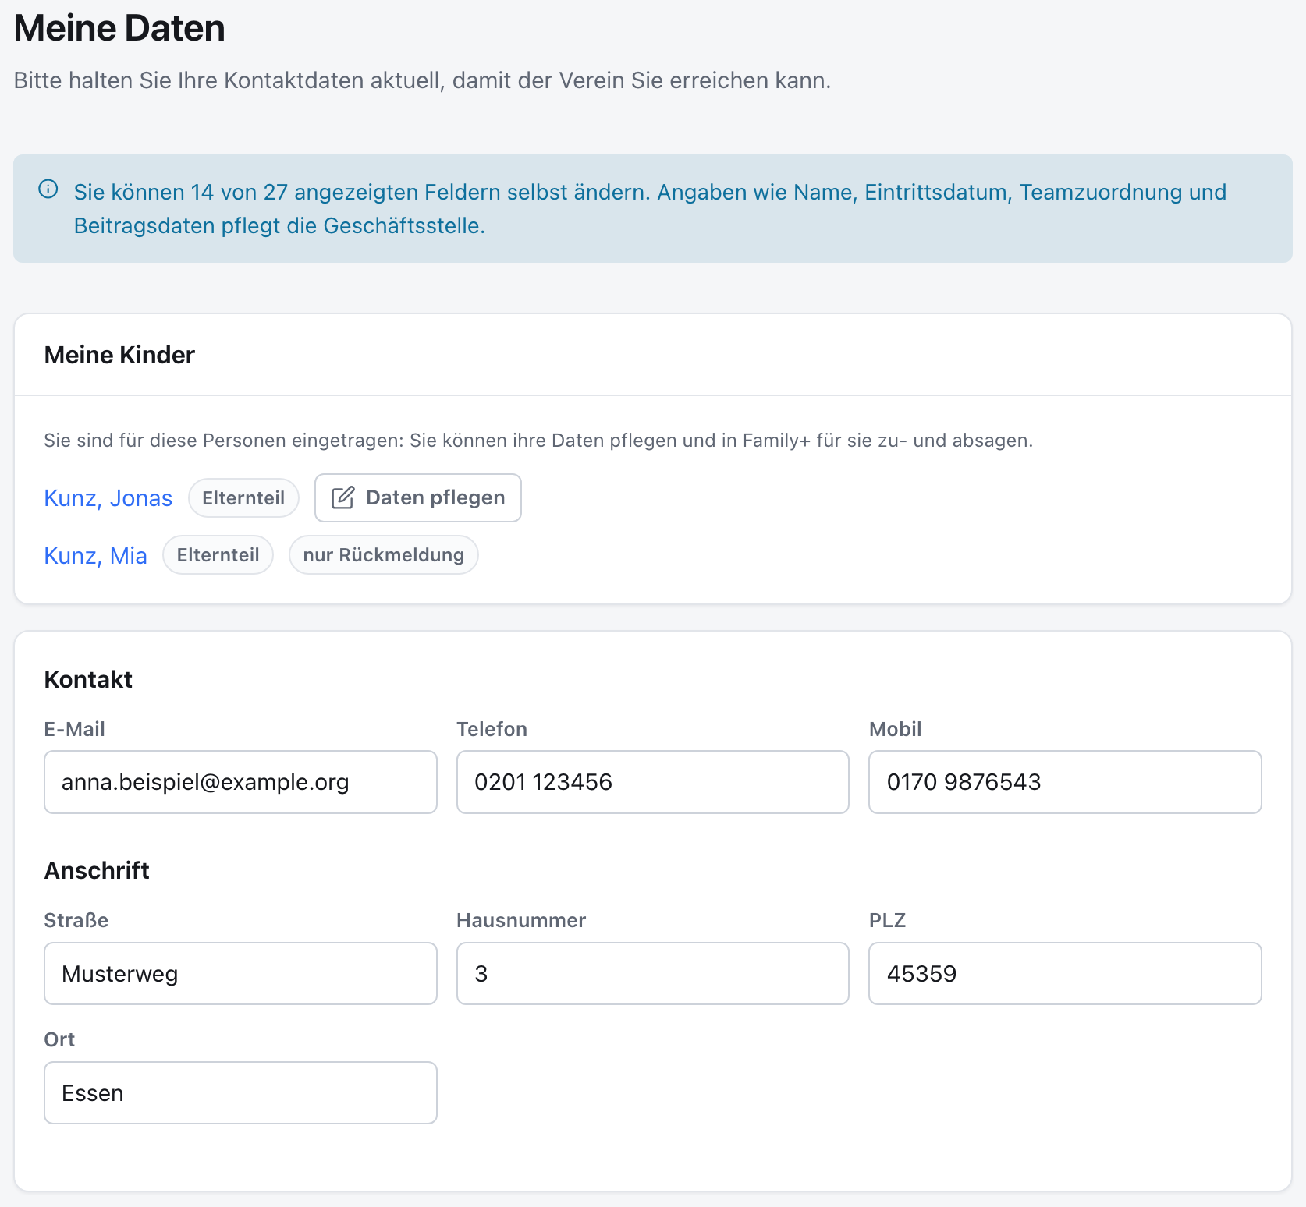Screen dimensions: 1306x1207
Task: Click the Elternteil badge next to Kunz, Jonas
Action: click(x=243, y=498)
